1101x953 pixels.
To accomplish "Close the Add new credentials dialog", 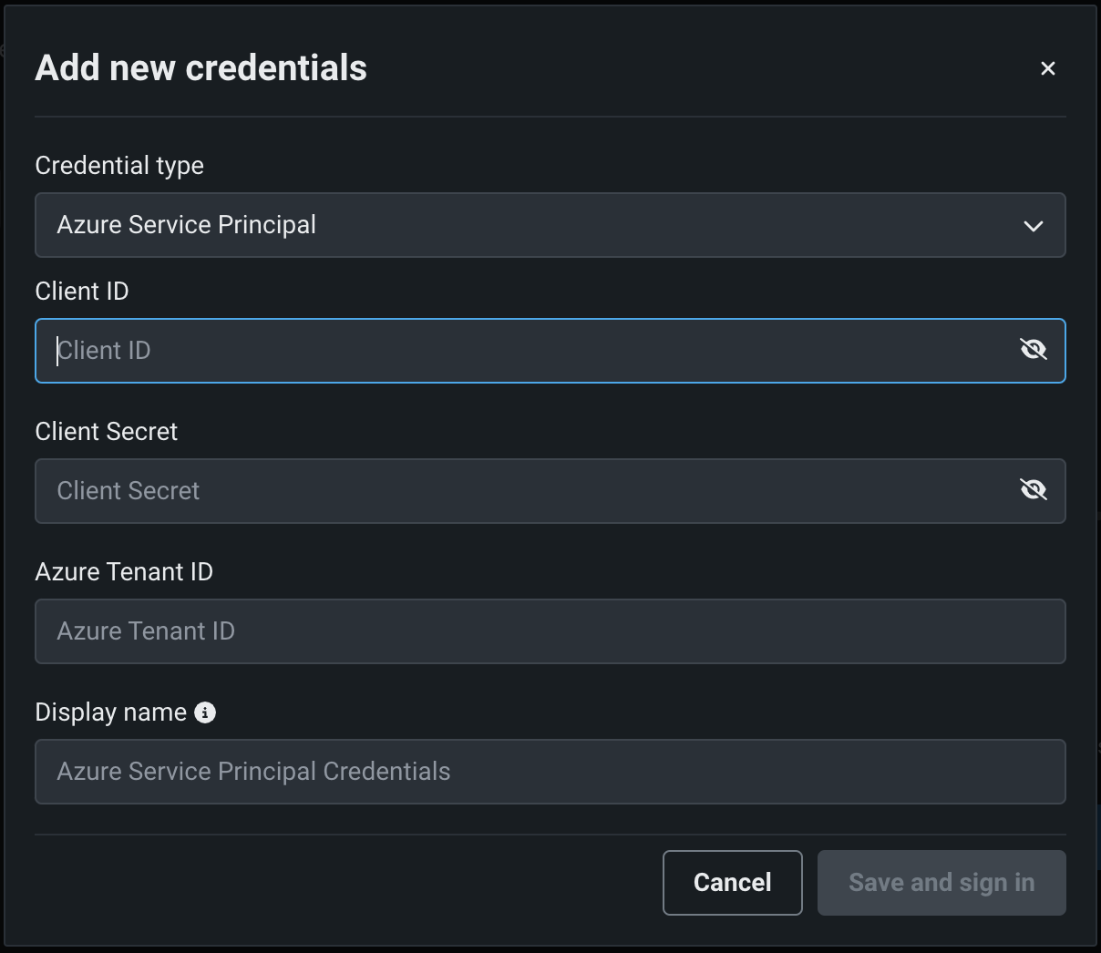I will click(1047, 68).
